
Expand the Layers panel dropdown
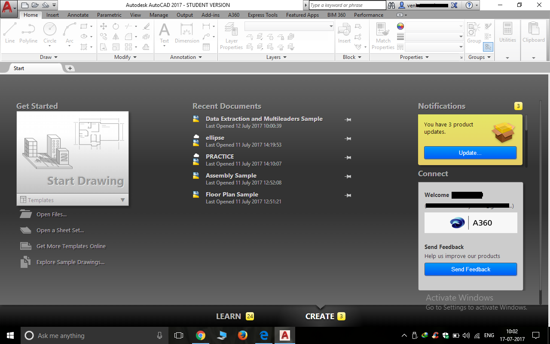(276, 57)
